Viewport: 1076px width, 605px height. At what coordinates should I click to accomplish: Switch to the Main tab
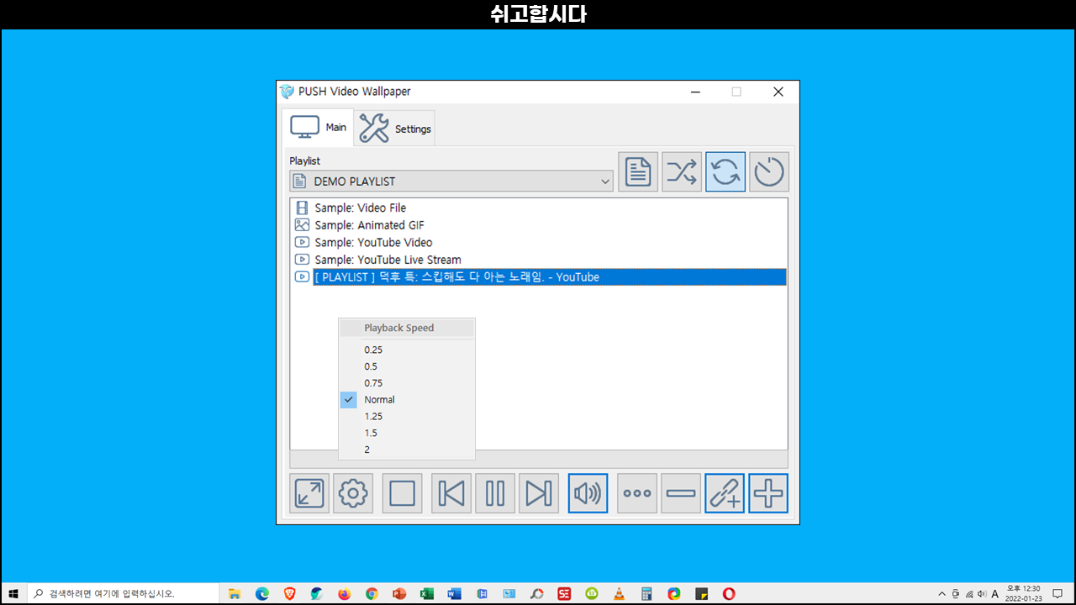318,127
